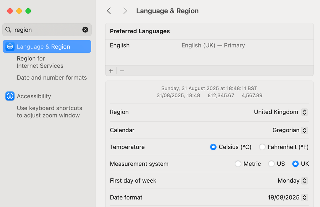This screenshot has height=207, width=320.
Task: Open the Region United Kingdom dropdown
Action: [x=281, y=112]
